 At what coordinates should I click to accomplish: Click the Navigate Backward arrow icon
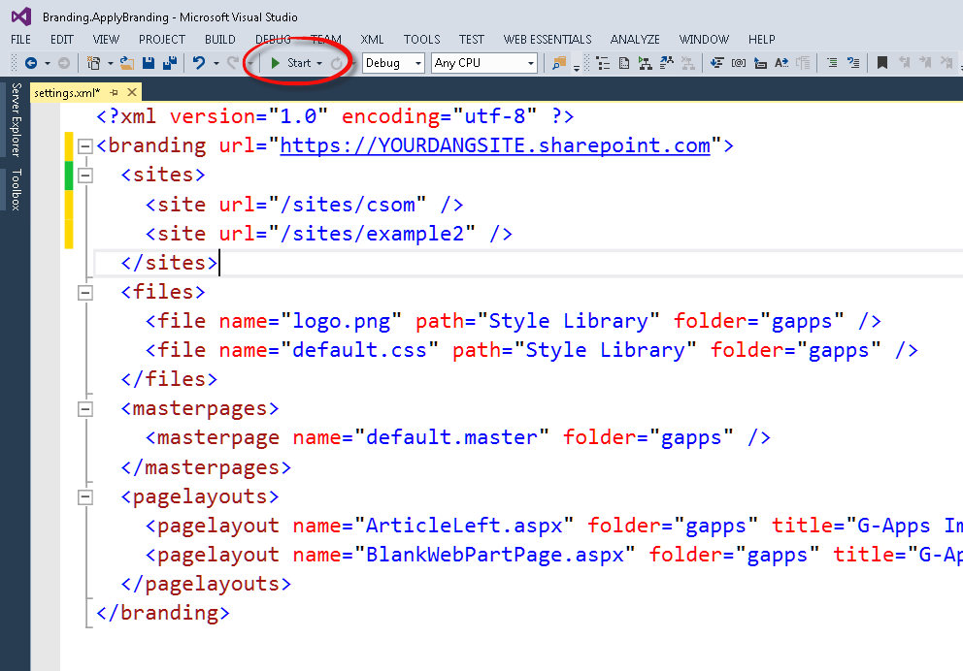tap(31, 63)
